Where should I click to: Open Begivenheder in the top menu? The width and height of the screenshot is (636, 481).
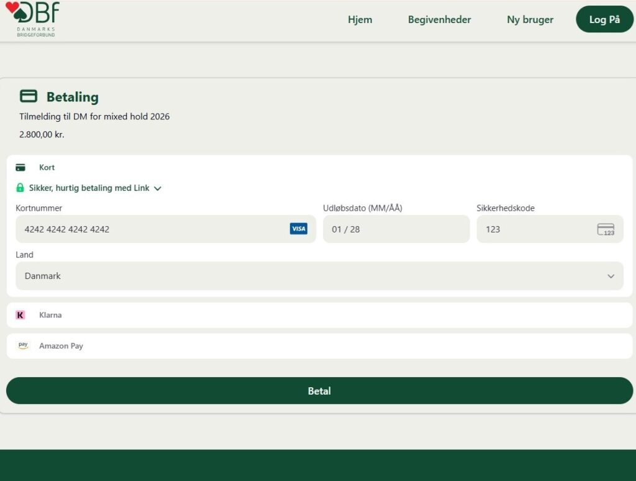(x=439, y=19)
